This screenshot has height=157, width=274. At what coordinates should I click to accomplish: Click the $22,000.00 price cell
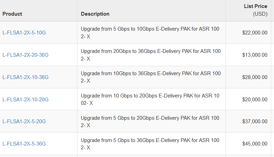point(255,33)
